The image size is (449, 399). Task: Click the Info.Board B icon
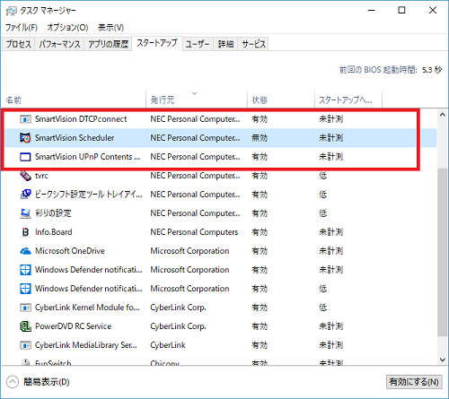pos(25,232)
